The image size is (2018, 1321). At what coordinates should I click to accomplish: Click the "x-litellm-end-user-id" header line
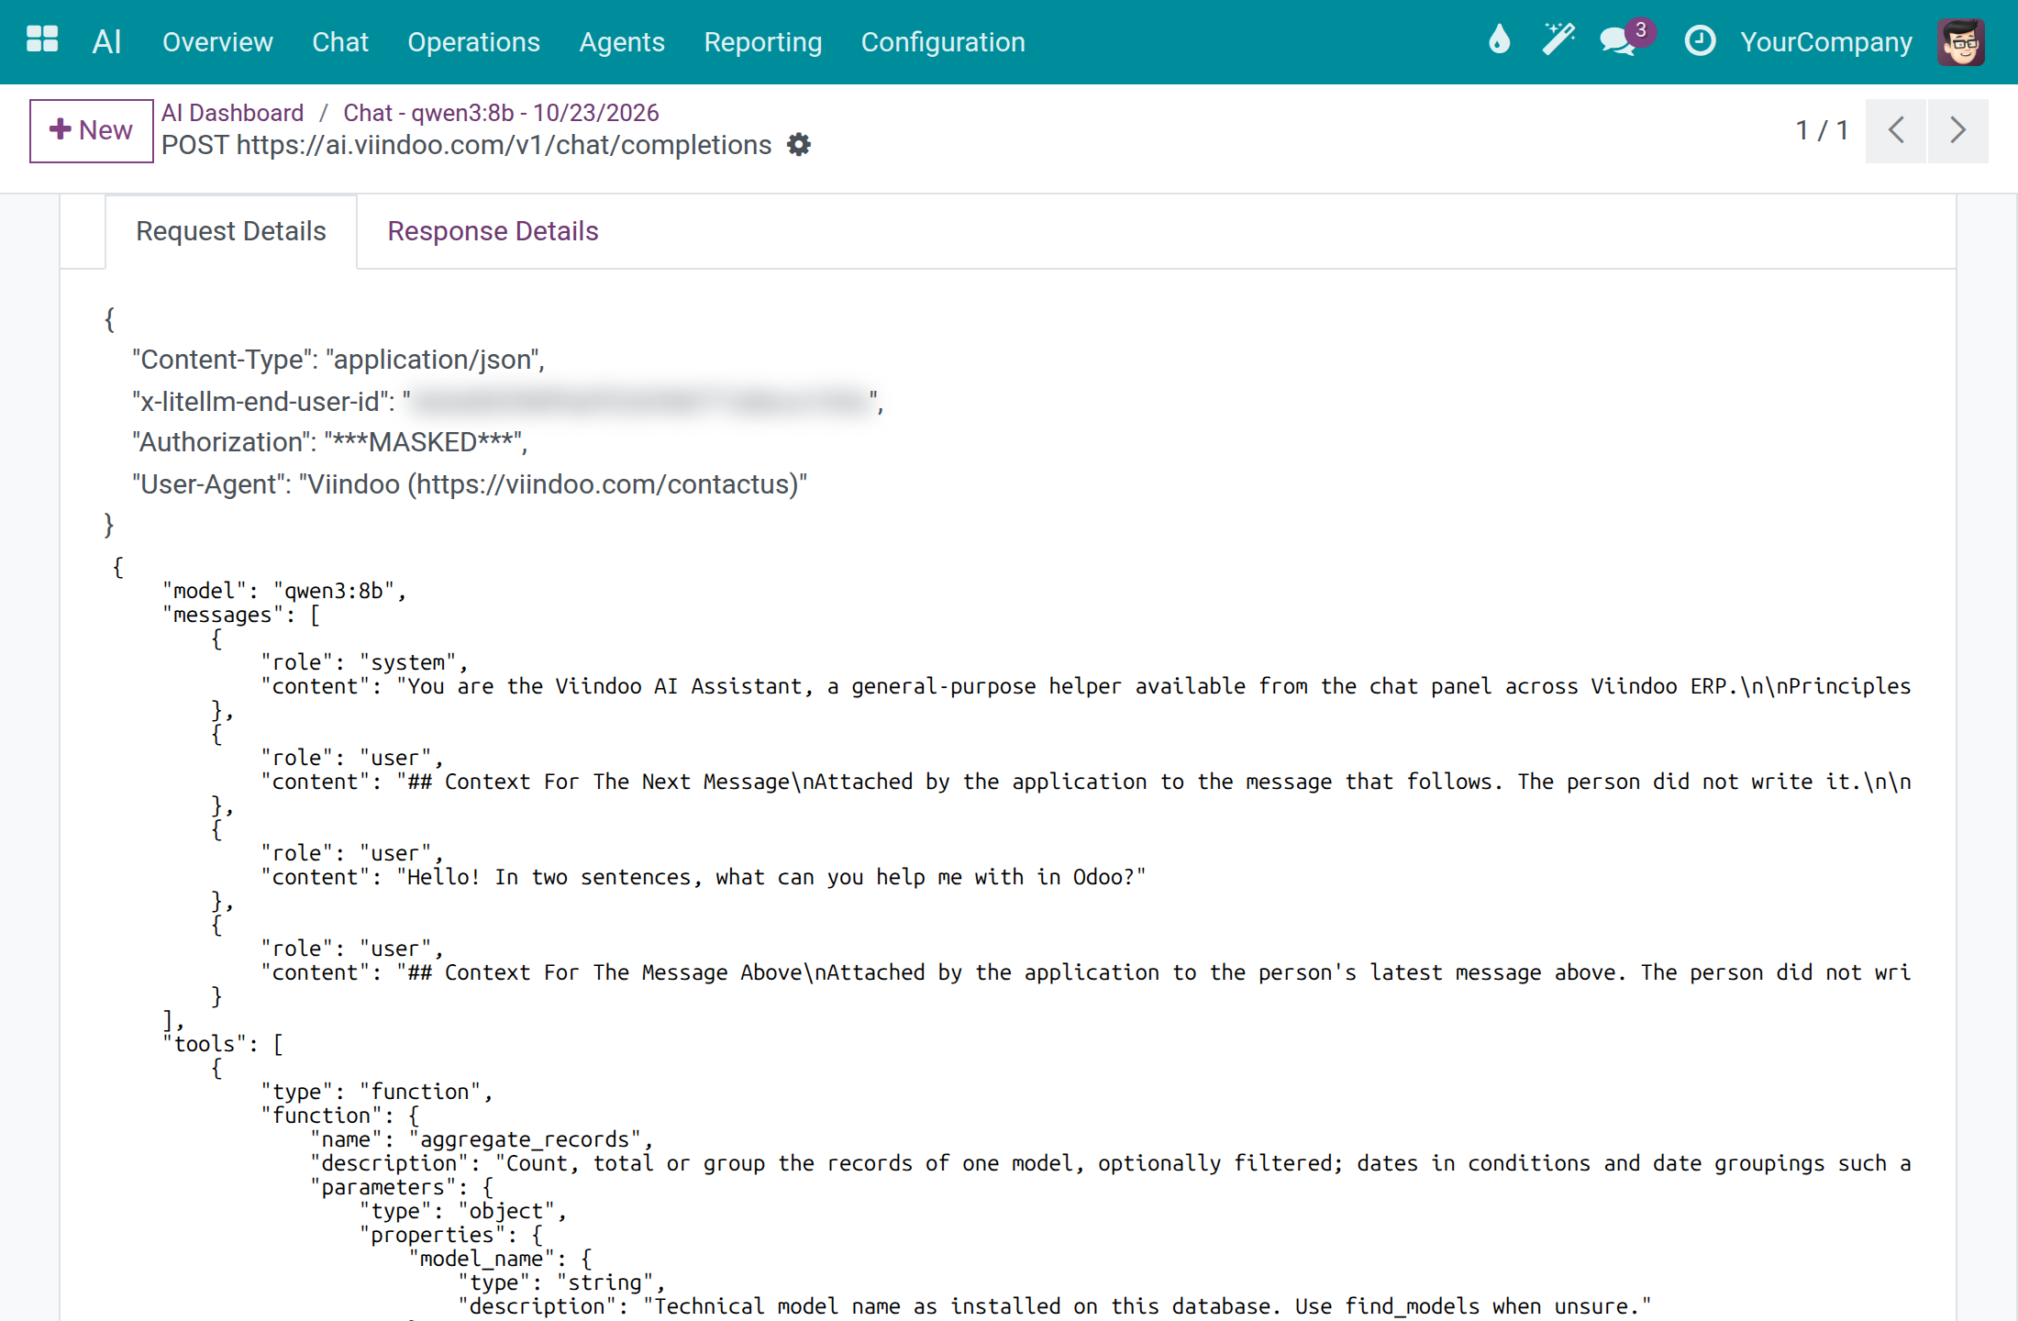508,402
